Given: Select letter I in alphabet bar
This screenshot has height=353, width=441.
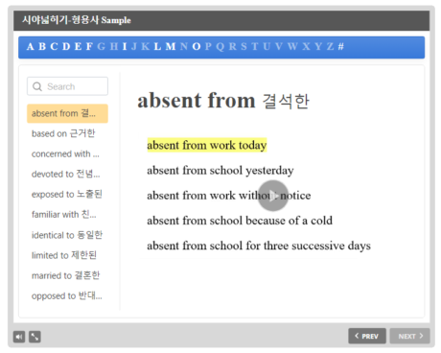Looking at the screenshot, I should coord(125,47).
